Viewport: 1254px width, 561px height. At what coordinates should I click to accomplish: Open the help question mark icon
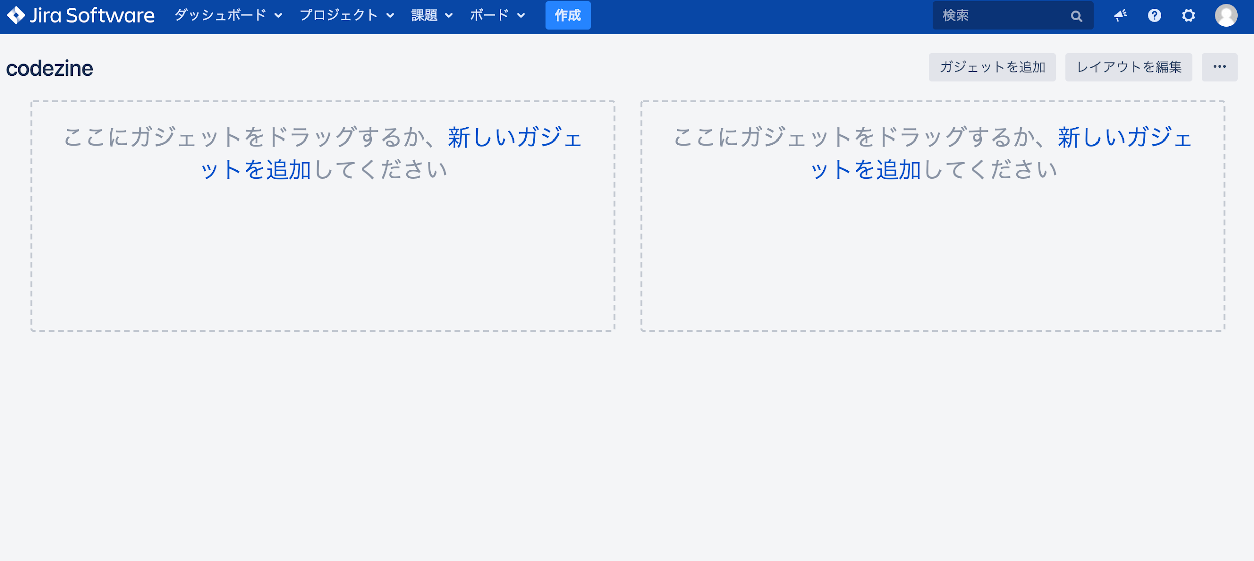[x=1154, y=16]
